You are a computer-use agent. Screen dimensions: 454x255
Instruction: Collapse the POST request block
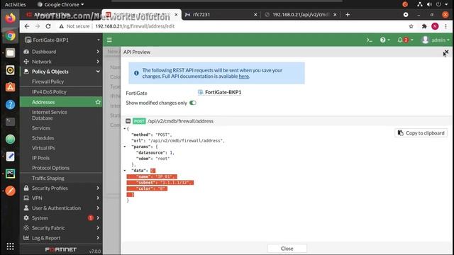tap(128, 121)
